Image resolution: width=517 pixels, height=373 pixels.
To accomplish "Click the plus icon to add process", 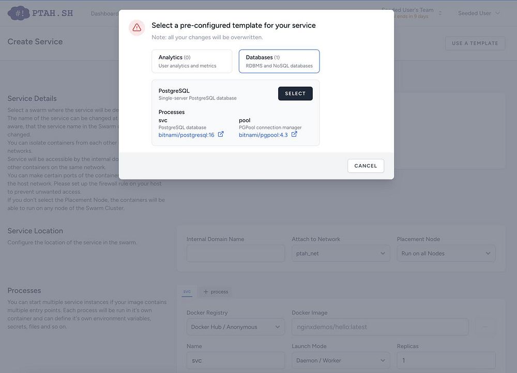I will tap(206, 292).
